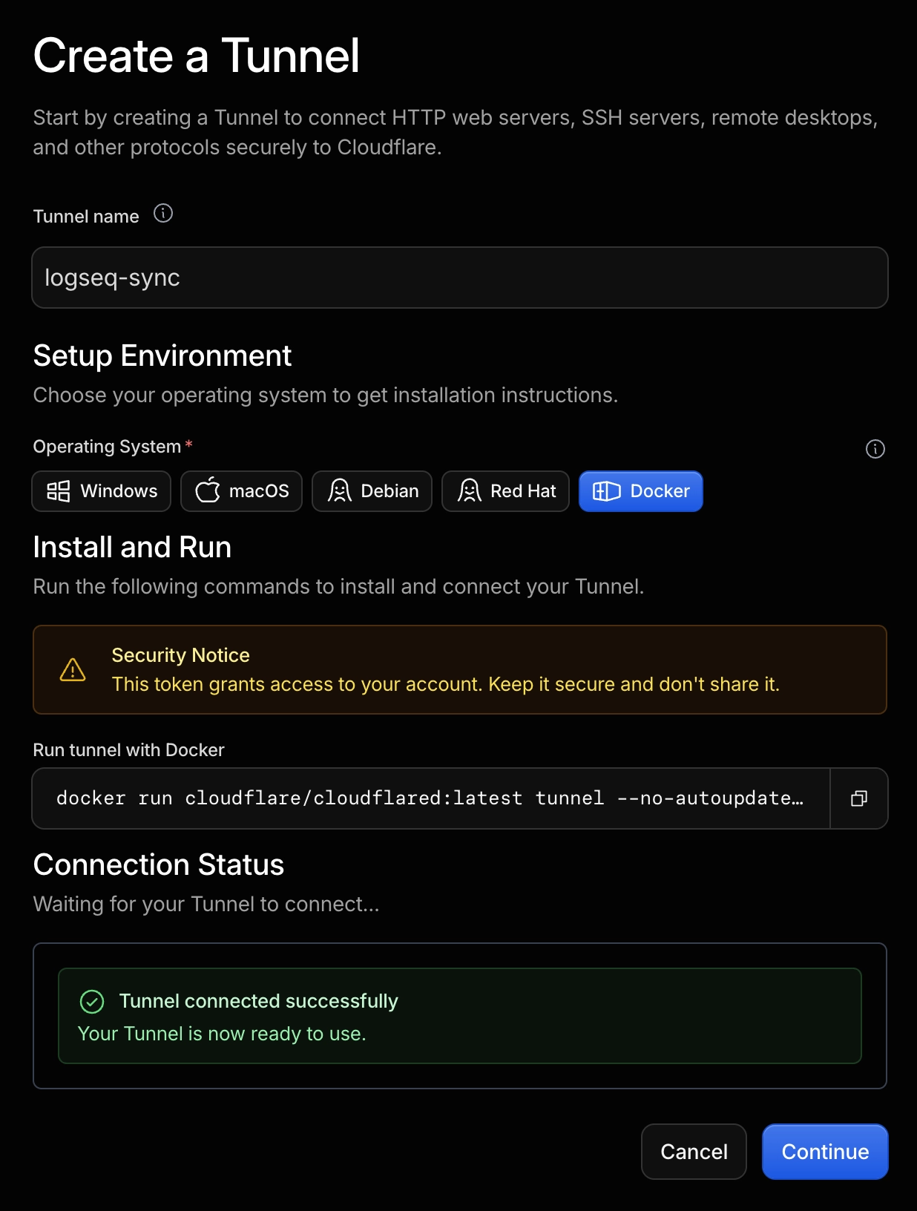Select macOS operating system
Image resolution: width=917 pixels, height=1211 pixels.
click(242, 491)
